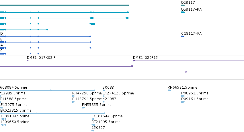
Task: Click the purple clone line ending in a block
Action: click(x=67, y=66)
